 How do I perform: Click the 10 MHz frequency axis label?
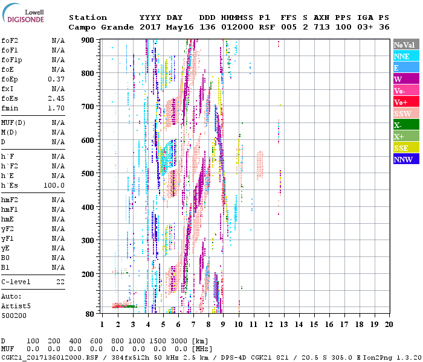tap(239, 325)
